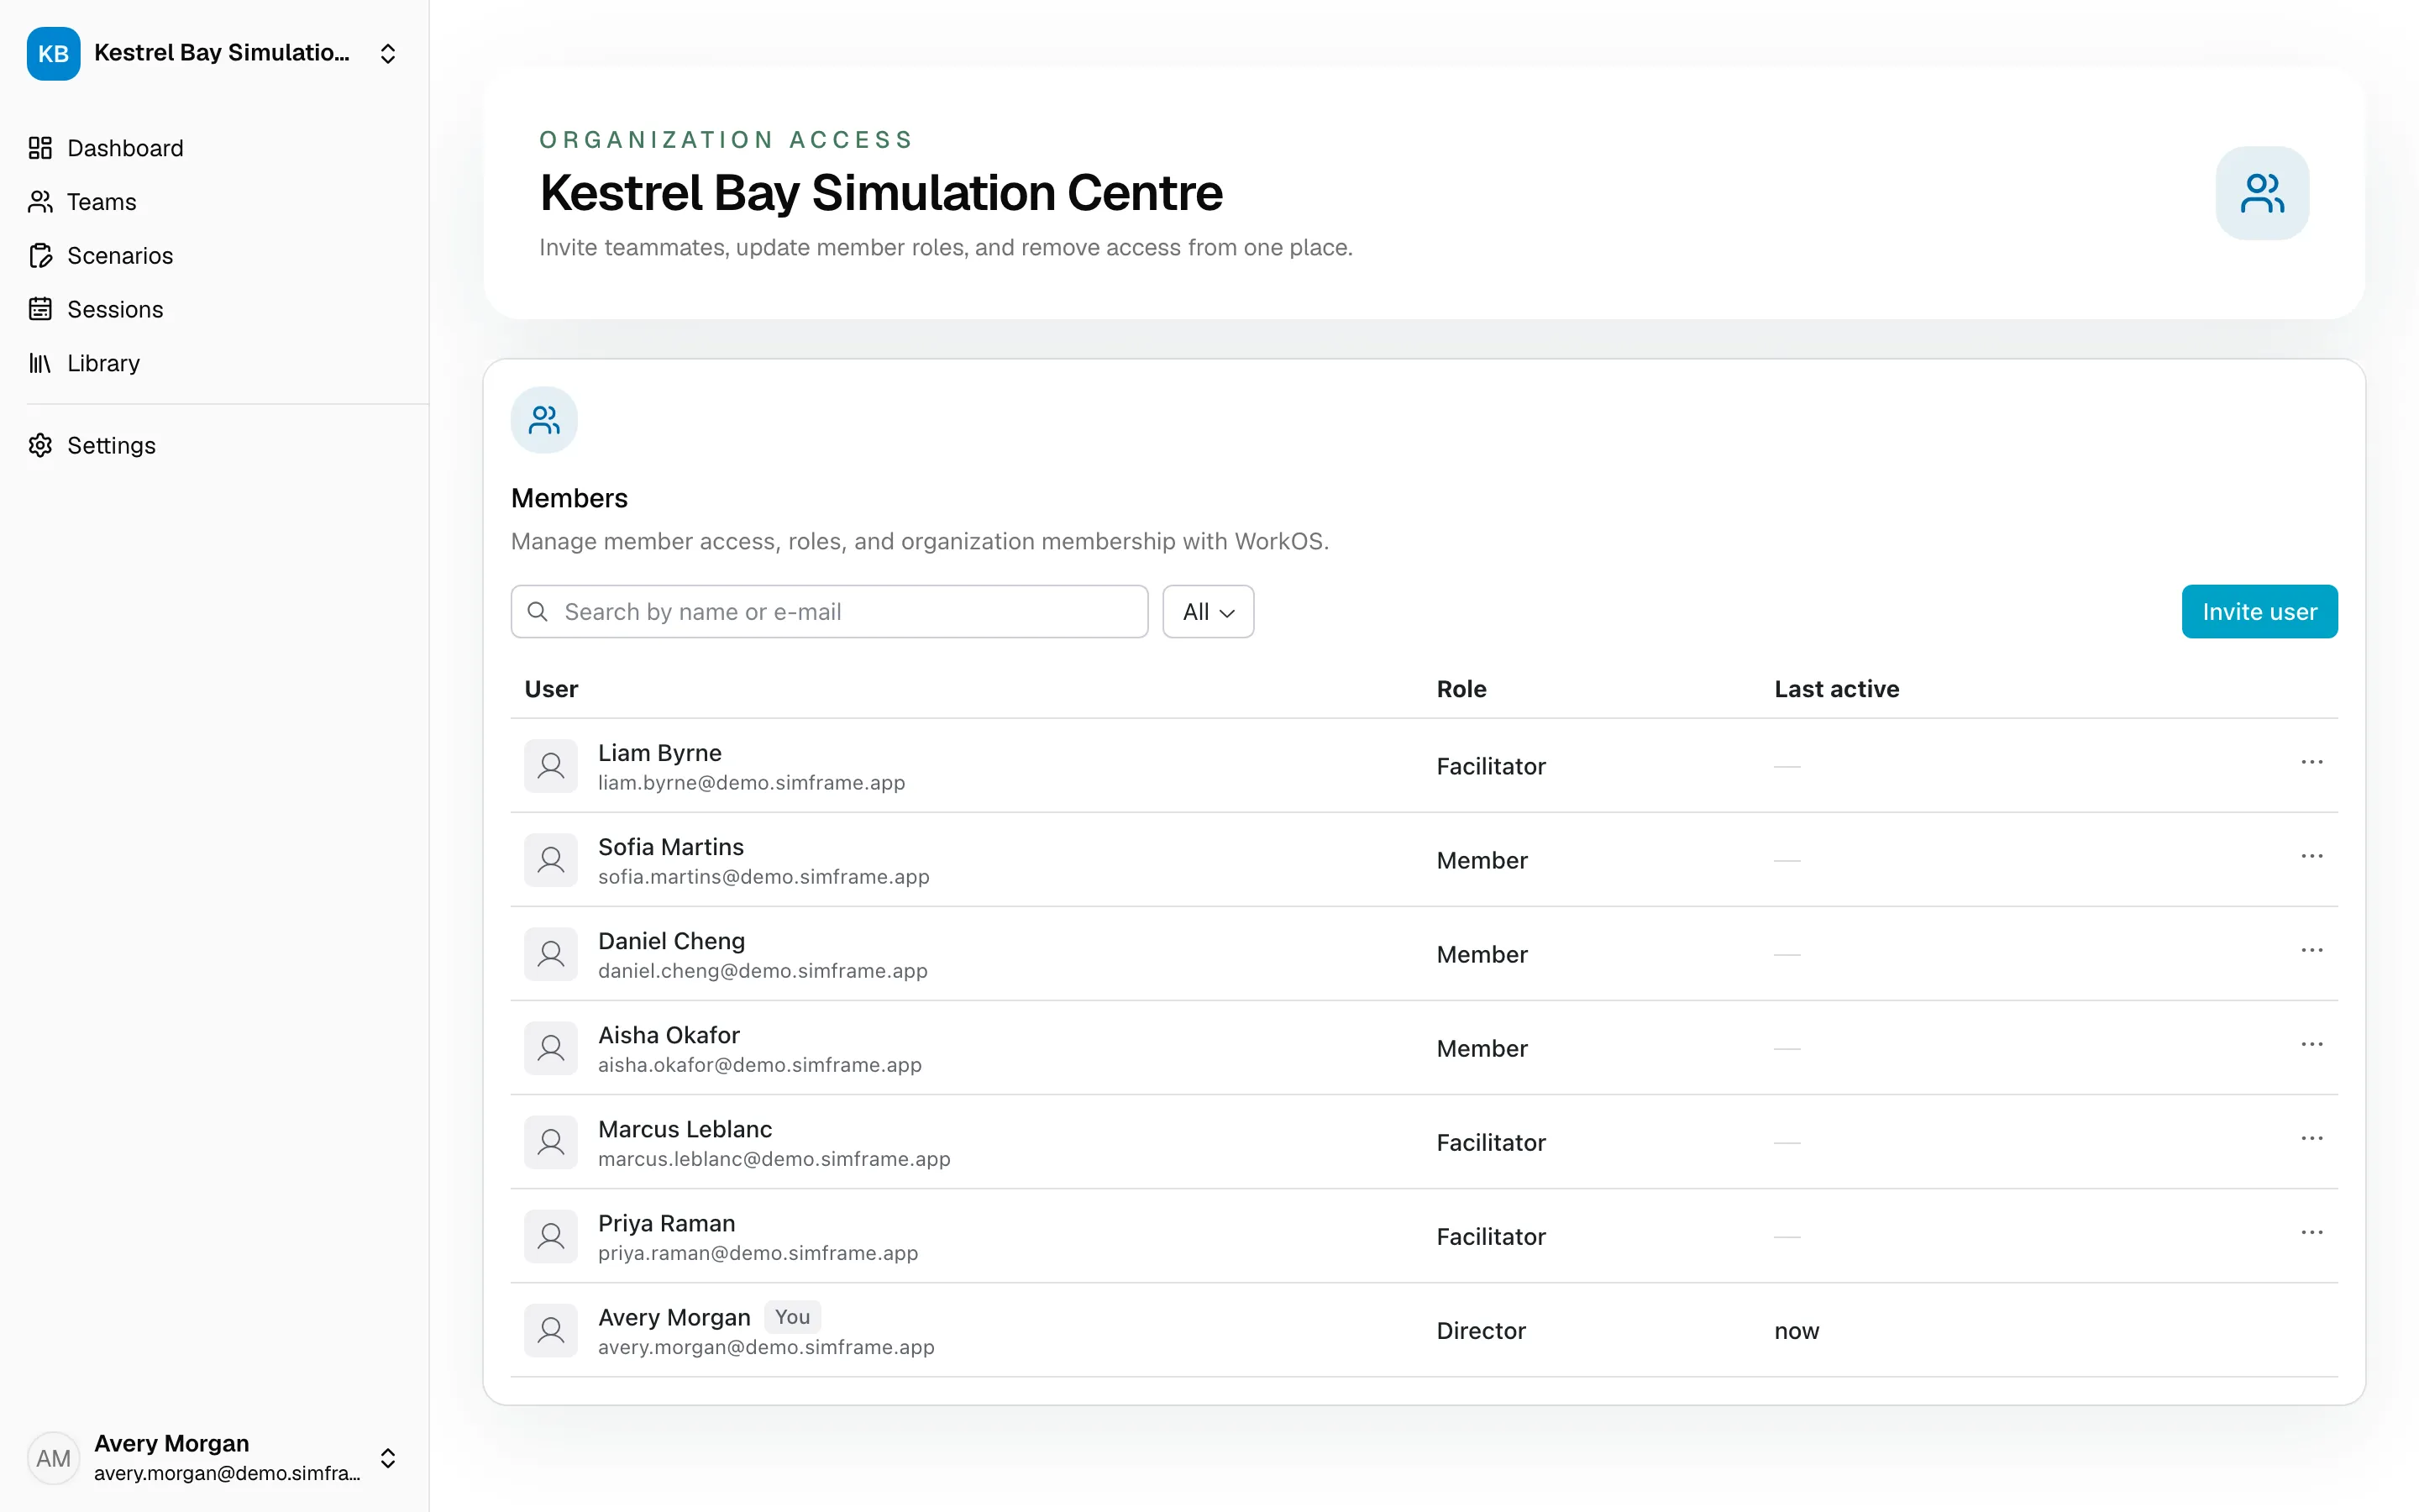Click priya.raman@demo.simframe.app email
Image resolution: width=2419 pixels, height=1512 pixels.
coord(758,1253)
